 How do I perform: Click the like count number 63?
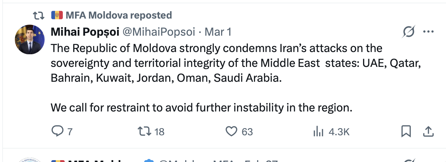point(247,132)
